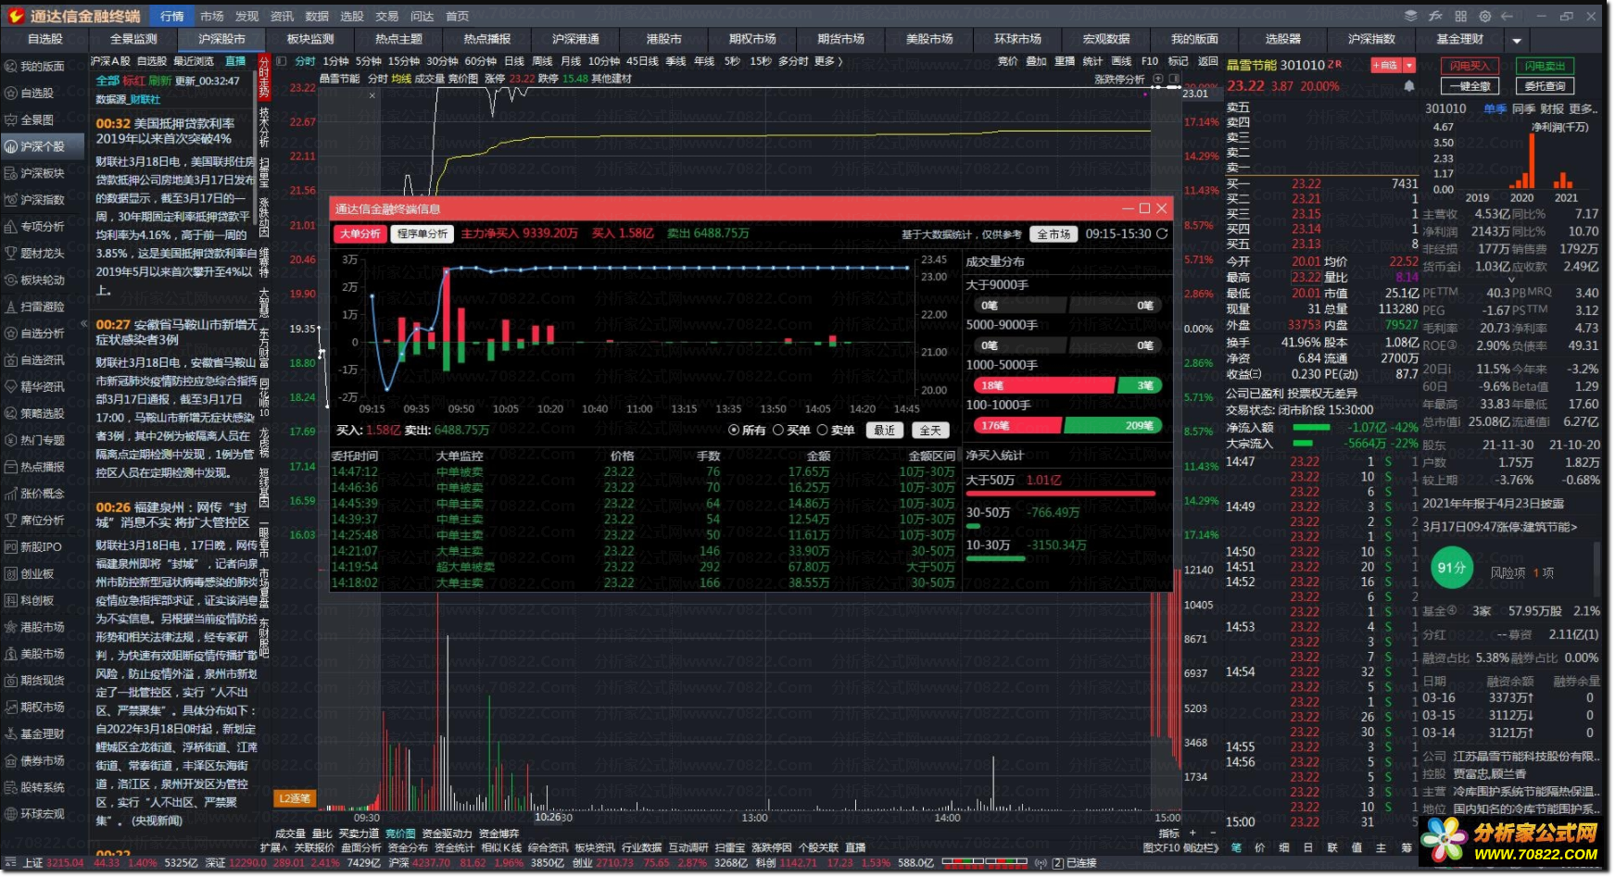
Task: Open 板块轮动 in the left sidebar
Action: click(41, 280)
